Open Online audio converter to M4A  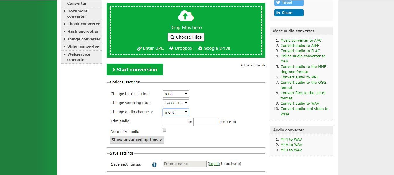(x=303, y=59)
